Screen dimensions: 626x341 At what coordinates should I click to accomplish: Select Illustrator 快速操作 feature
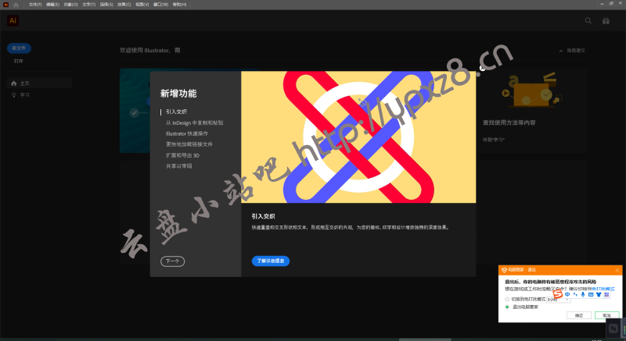[187, 133]
